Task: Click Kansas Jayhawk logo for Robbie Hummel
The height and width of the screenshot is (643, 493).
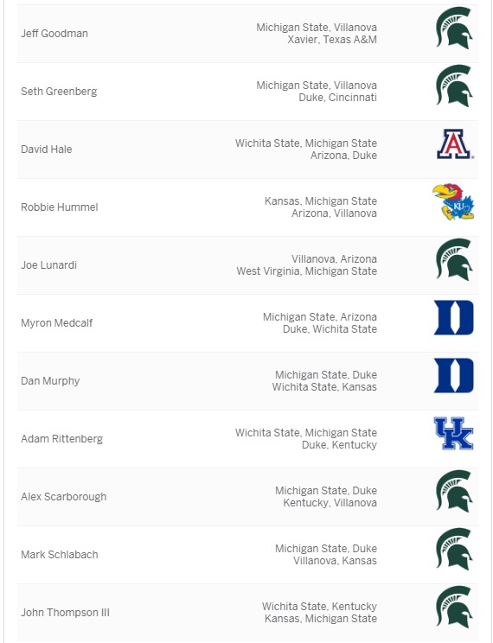Action: tap(453, 201)
